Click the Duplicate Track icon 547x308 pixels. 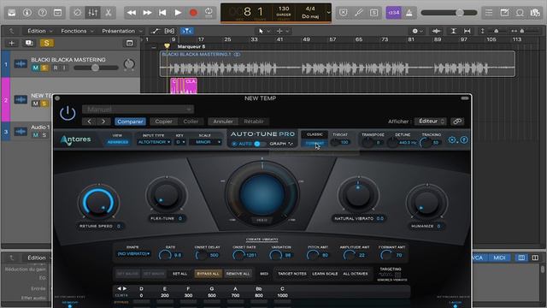[x=29, y=43]
